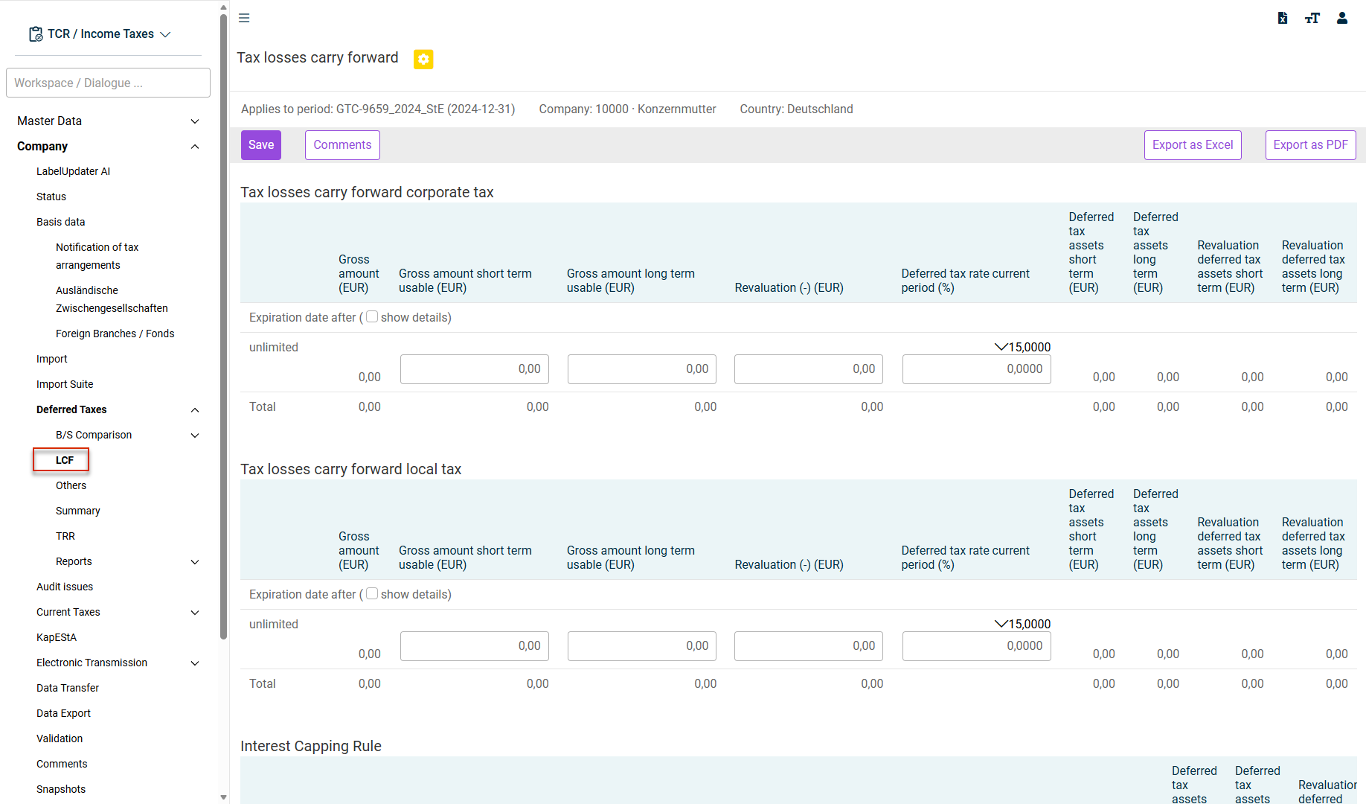Expand B/S Comparison submenu
This screenshot has width=1366, height=804.
[x=195, y=435]
